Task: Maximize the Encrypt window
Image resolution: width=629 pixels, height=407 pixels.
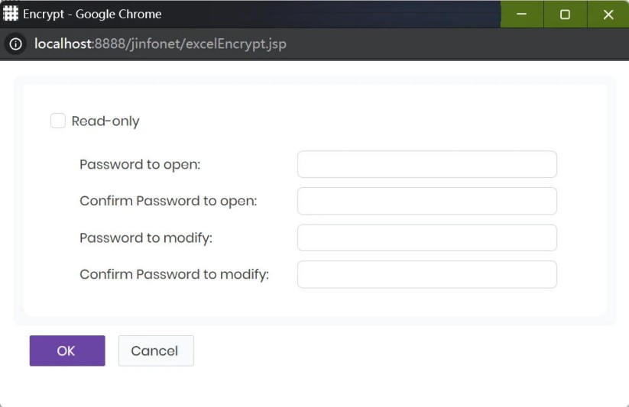Action: point(566,14)
